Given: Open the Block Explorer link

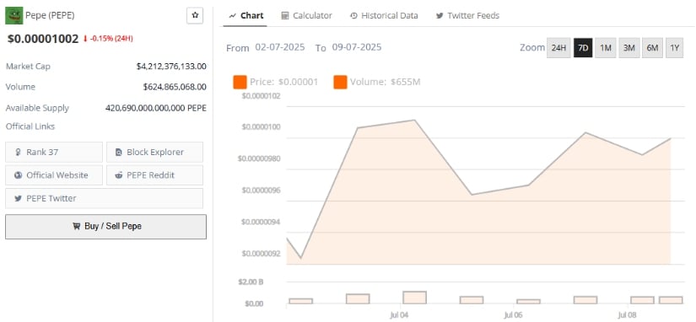Looking at the screenshot, I should pos(154,152).
